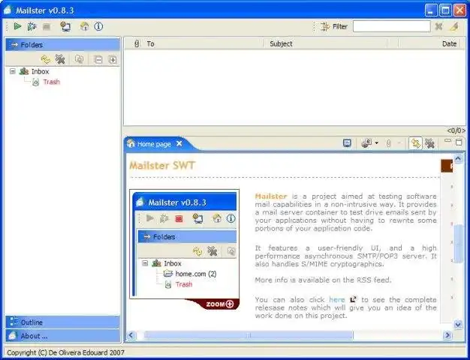Viewport: 470px width, 360px height.
Task: Click the horizontal scrollbar right arrow
Action: click(447, 335)
